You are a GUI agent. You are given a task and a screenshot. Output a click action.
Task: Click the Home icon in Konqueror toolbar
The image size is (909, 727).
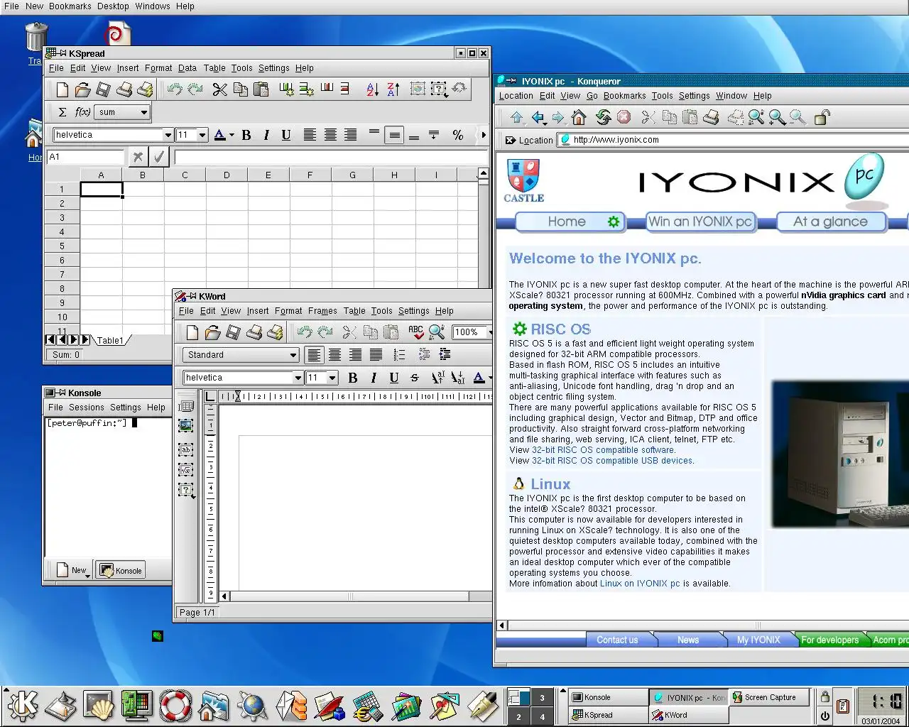[579, 118]
